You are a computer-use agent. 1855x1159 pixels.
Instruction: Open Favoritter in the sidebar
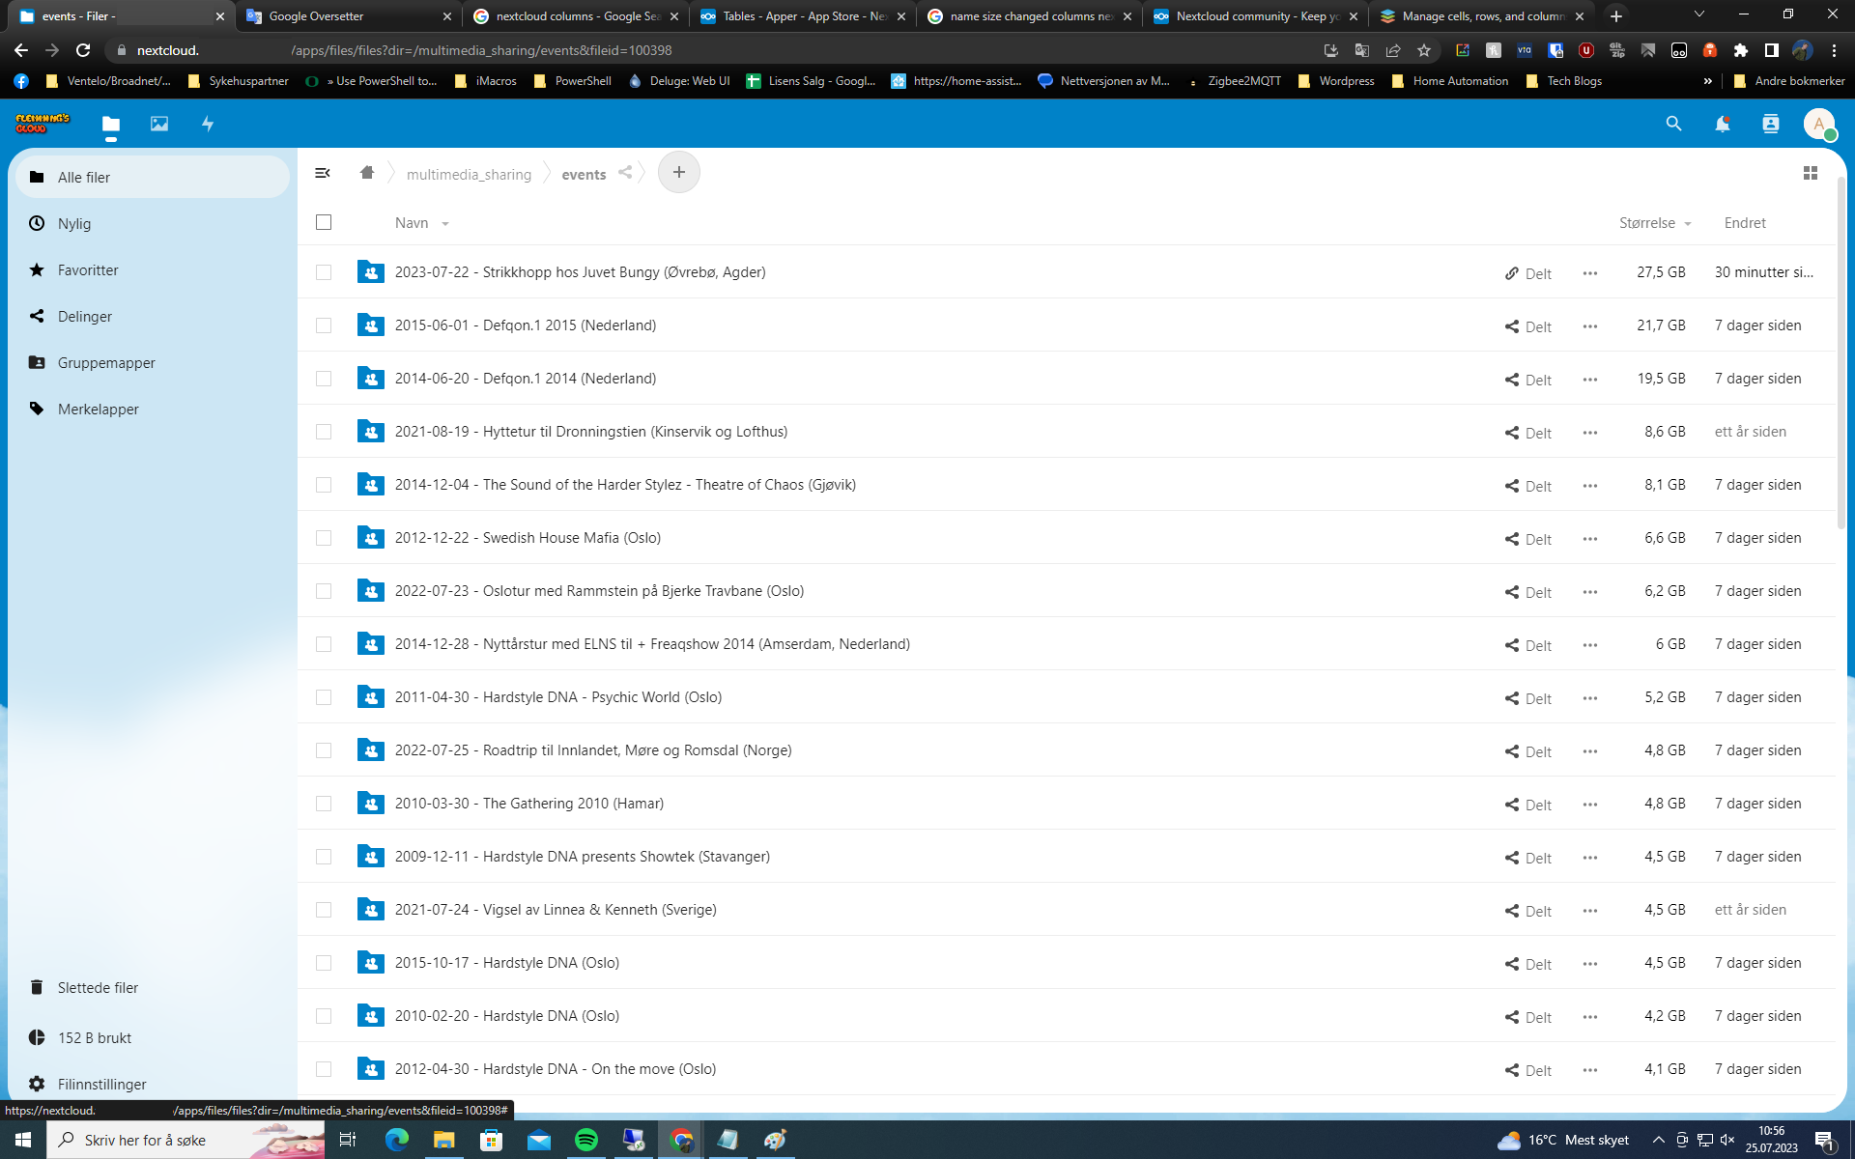88,270
